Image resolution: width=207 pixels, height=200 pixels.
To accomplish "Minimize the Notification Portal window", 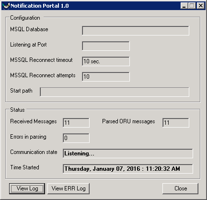I will click(184, 6).
